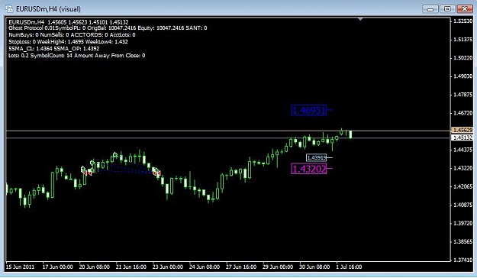Minimize the EURUSDm,H4 chart window

(x=430, y=9)
